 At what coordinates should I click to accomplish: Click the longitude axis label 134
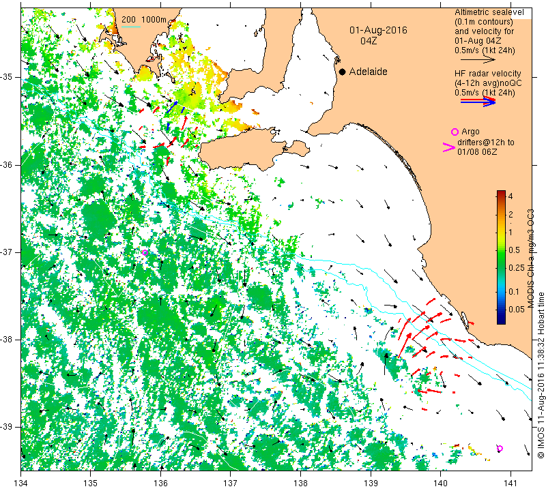pyautogui.click(x=21, y=483)
